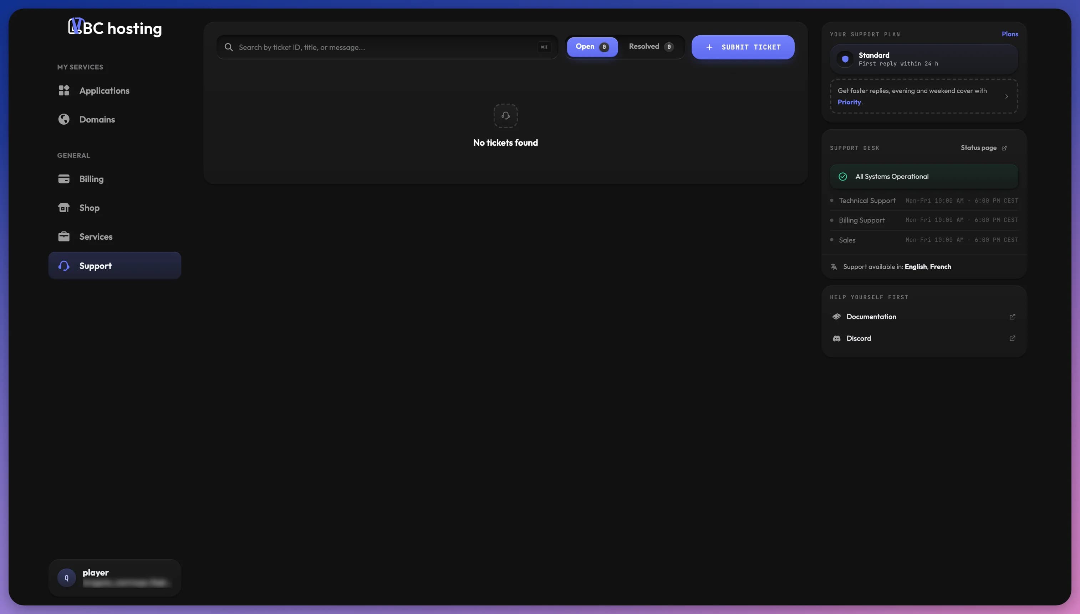Viewport: 1080px width, 614px height.
Task: Click the Discord external link arrow
Action: pos(1012,339)
